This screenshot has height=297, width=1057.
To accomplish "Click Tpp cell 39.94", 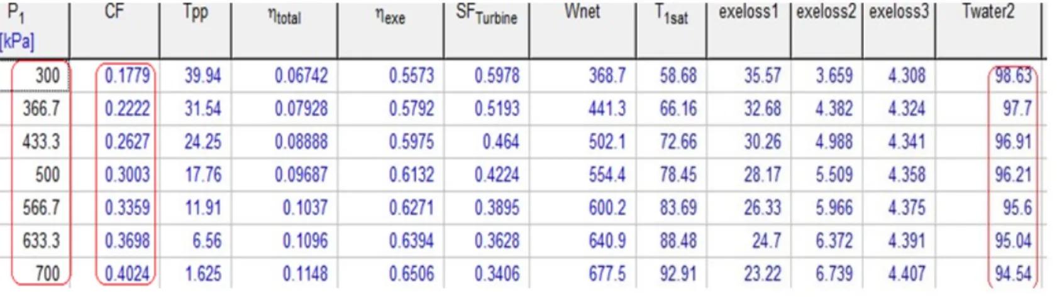I will (x=196, y=76).
